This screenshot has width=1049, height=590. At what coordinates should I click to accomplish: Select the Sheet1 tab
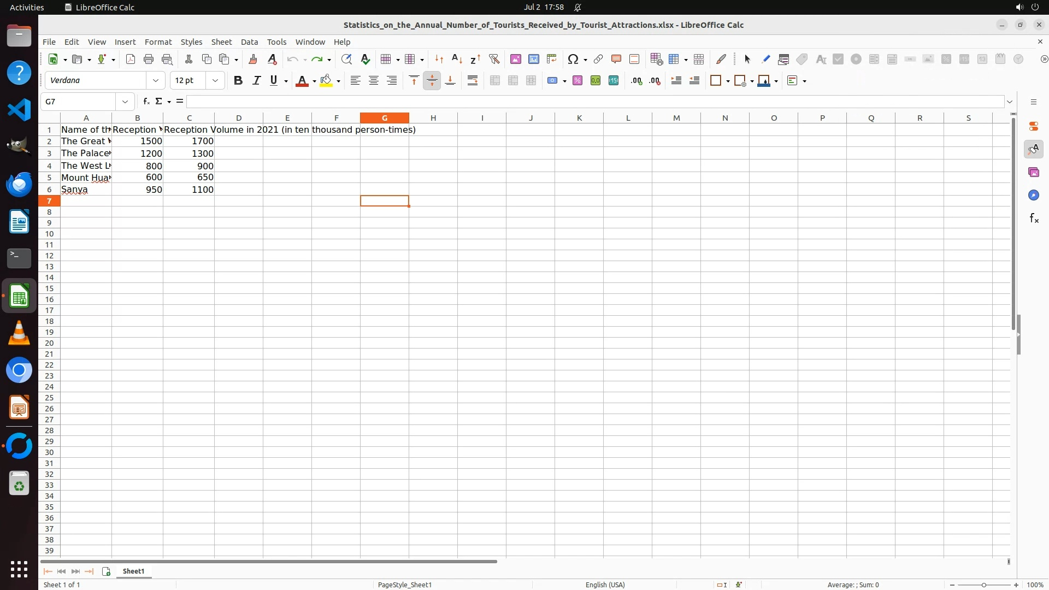[133, 571]
